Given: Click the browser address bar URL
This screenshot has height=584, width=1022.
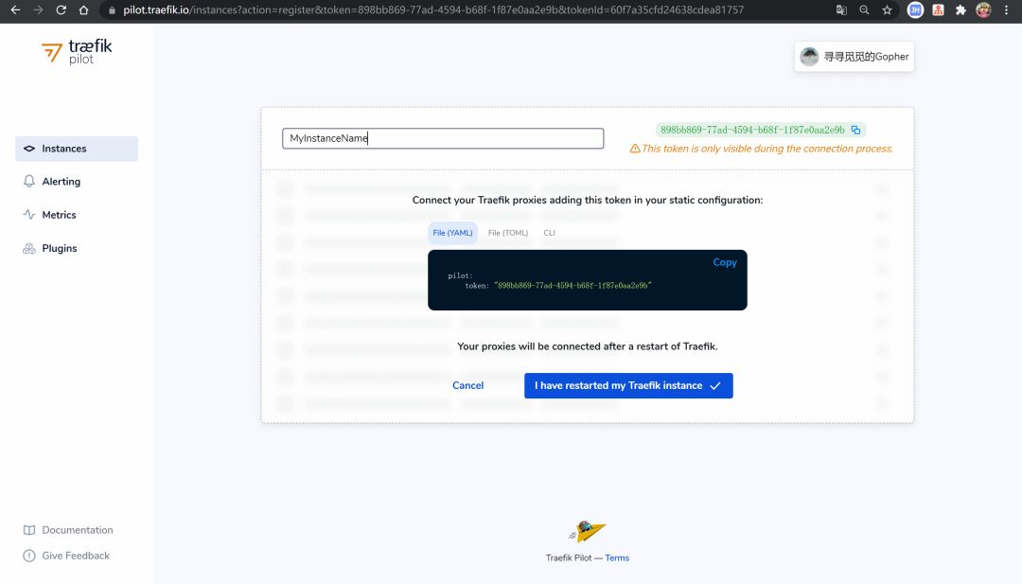Looking at the screenshot, I should click(x=432, y=9).
